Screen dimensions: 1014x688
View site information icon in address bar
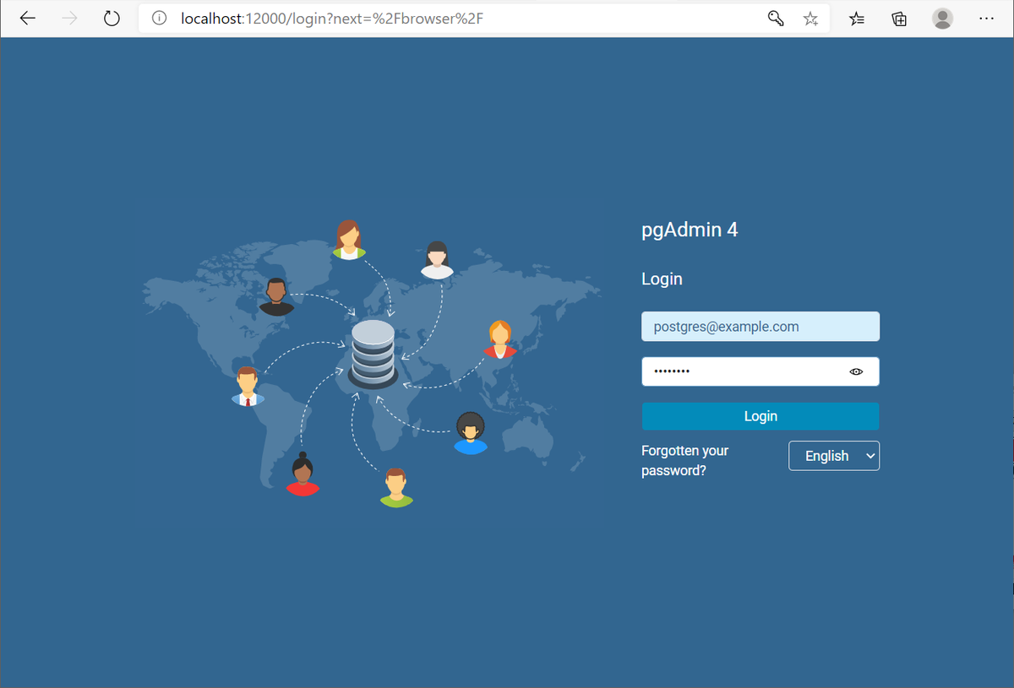click(x=159, y=19)
